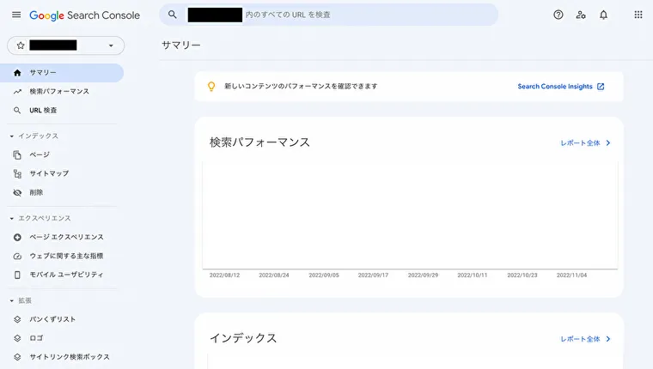653x369 pixels.
Task: Click the lightbulb tip icon
Action: [211, 86]
